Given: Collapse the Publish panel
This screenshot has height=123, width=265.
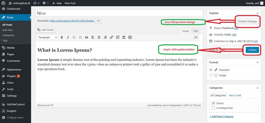Looking at the screenshot, I should pyautogui.click(x=257, y=13).
